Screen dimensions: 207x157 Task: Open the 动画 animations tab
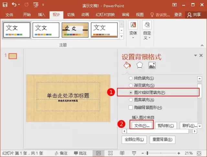[85, 15]
